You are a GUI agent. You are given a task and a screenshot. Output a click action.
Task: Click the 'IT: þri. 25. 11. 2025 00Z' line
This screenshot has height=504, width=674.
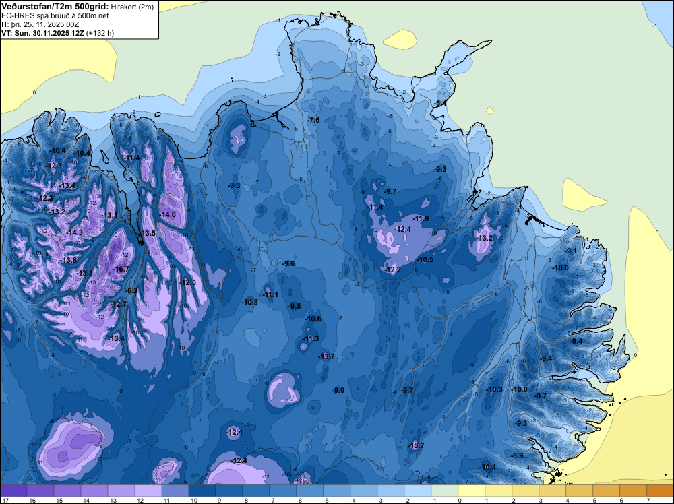coord(40,24)
